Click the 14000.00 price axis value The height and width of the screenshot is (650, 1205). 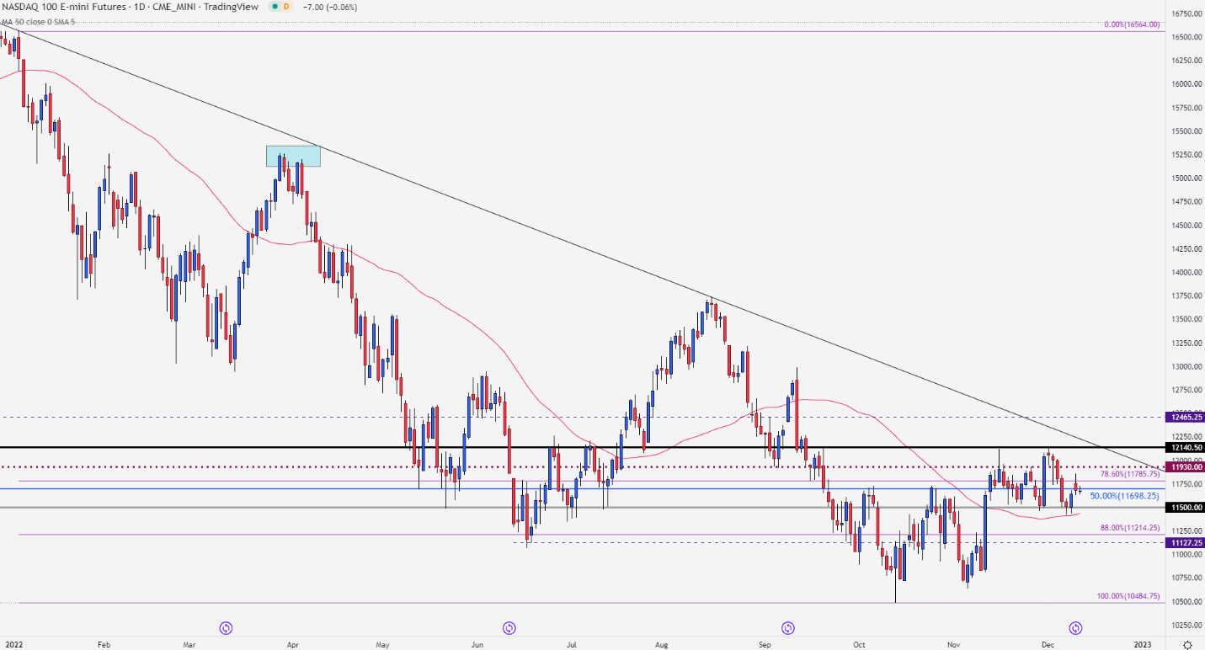(x=1185, y=273)
